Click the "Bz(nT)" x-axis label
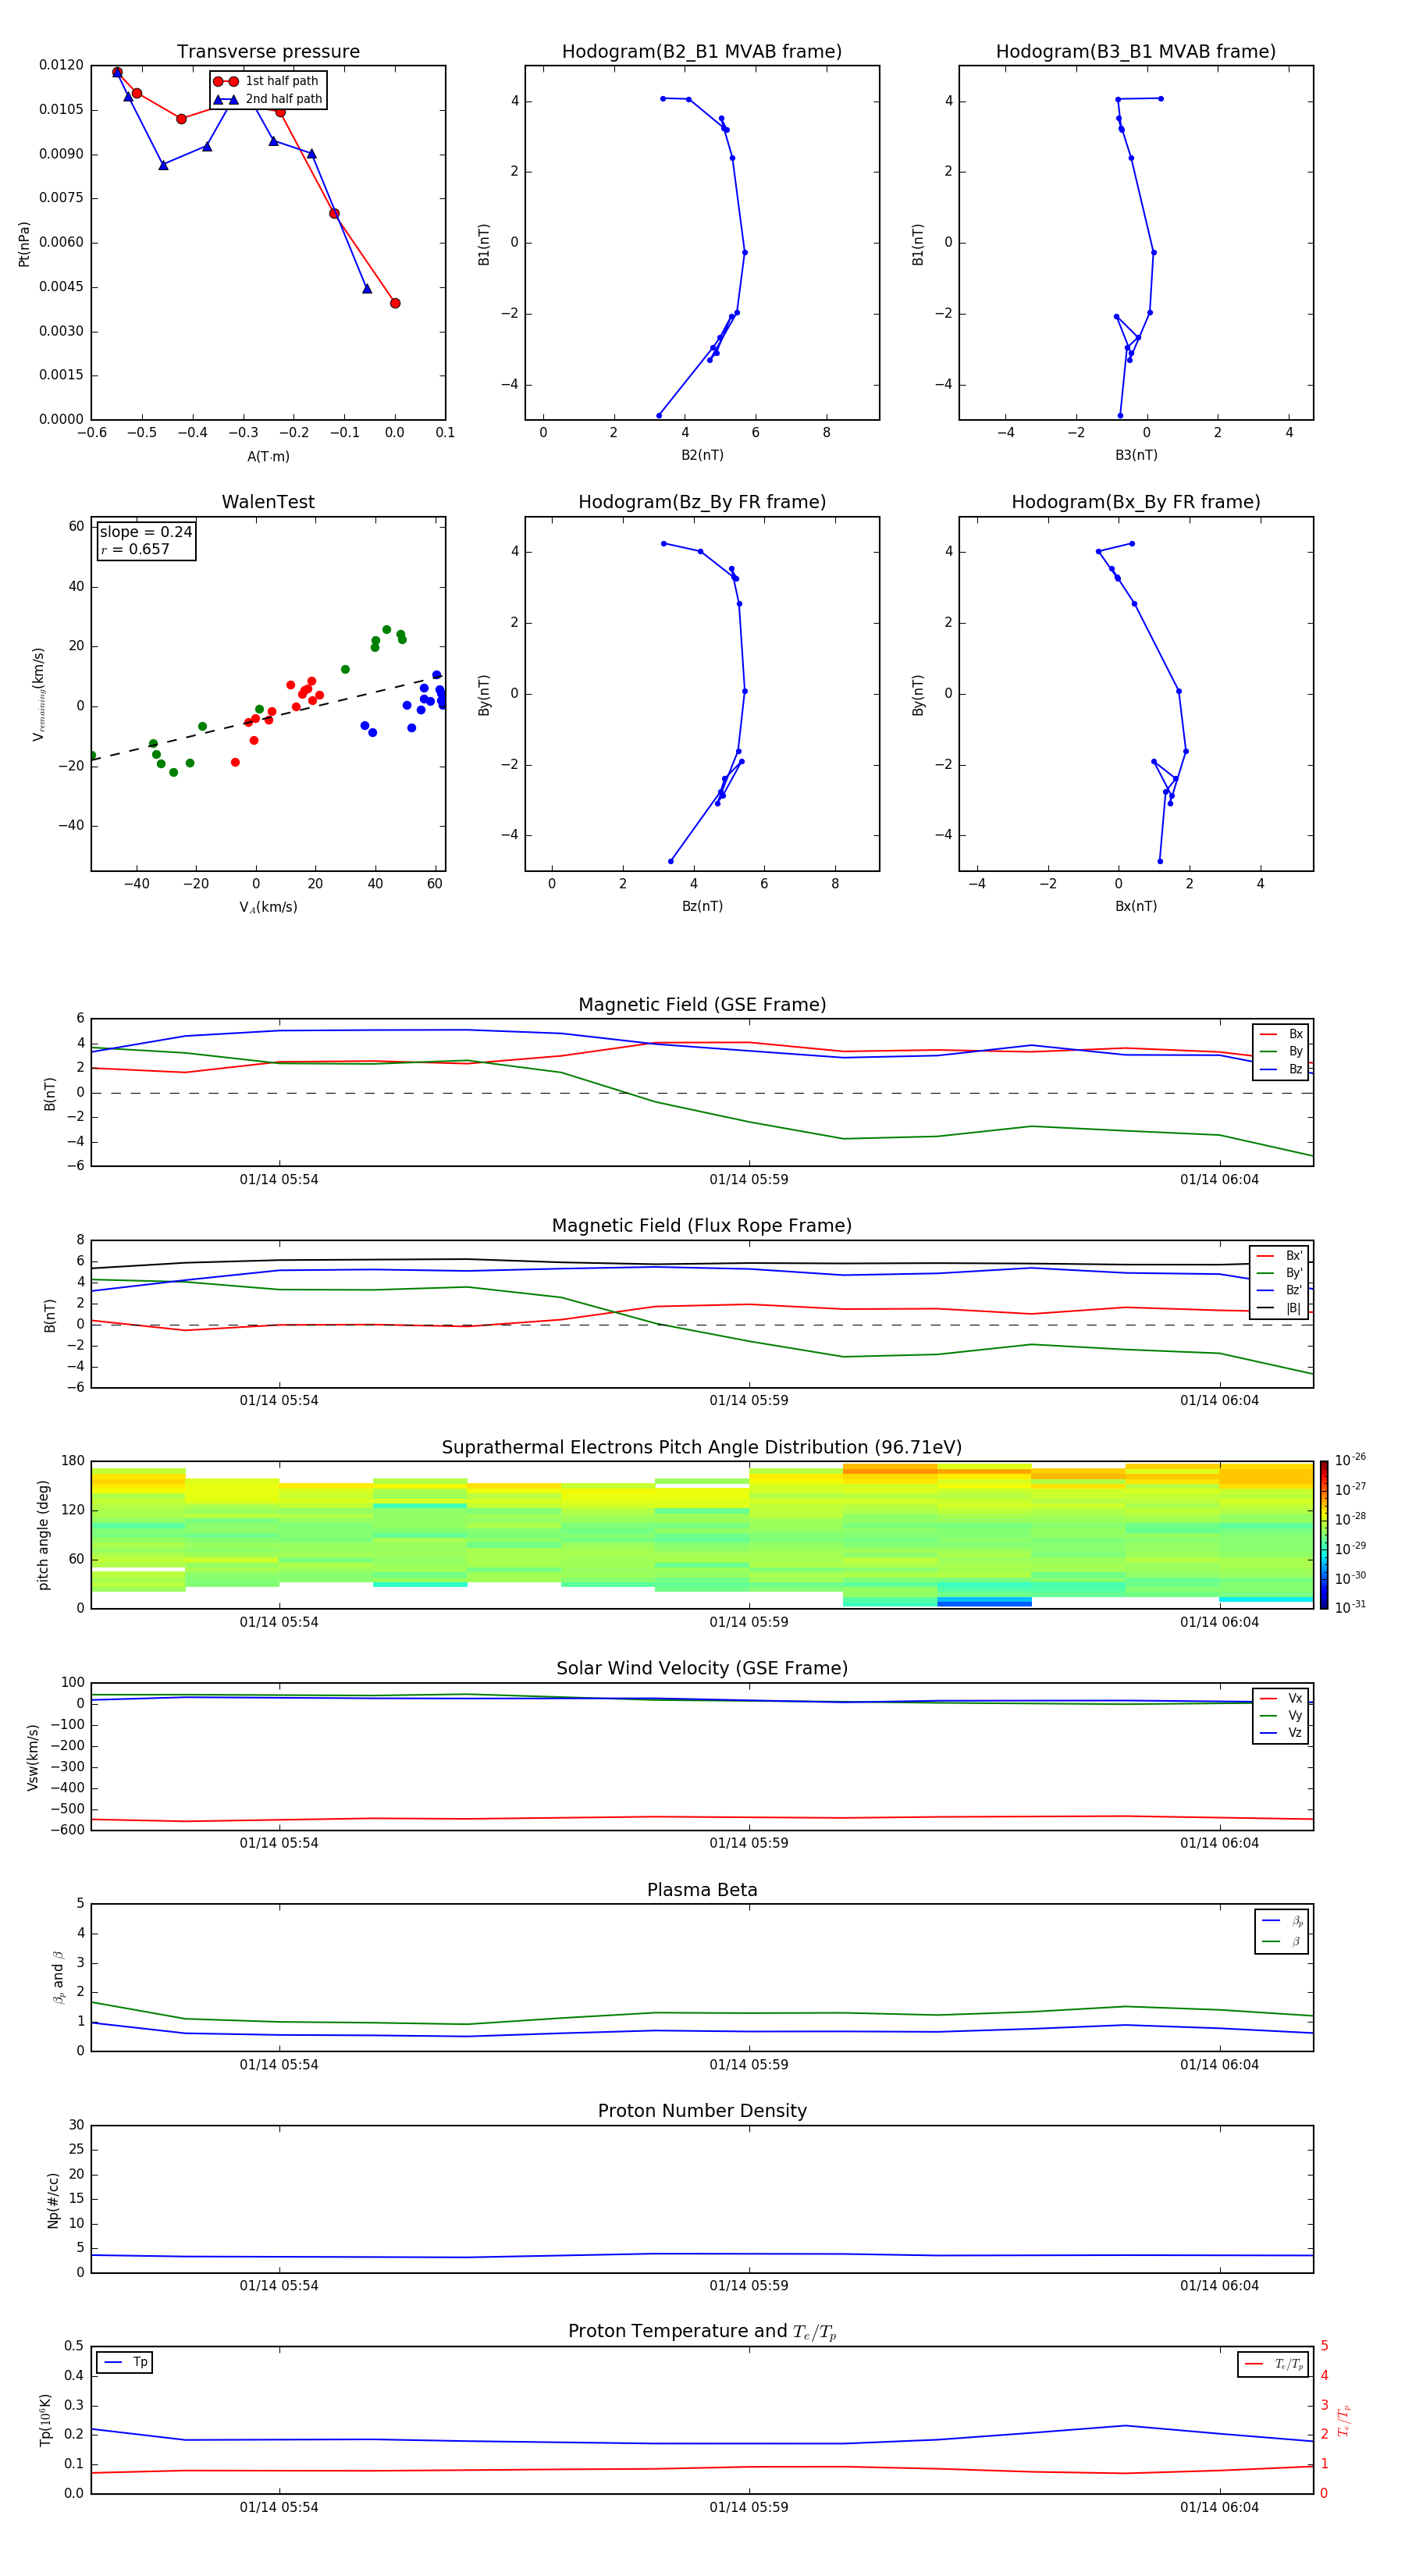1405x2576 pixels. [702, 906]
